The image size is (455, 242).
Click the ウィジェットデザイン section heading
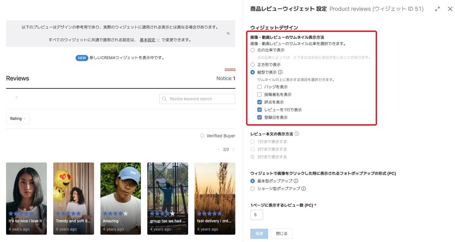point(274,28)
